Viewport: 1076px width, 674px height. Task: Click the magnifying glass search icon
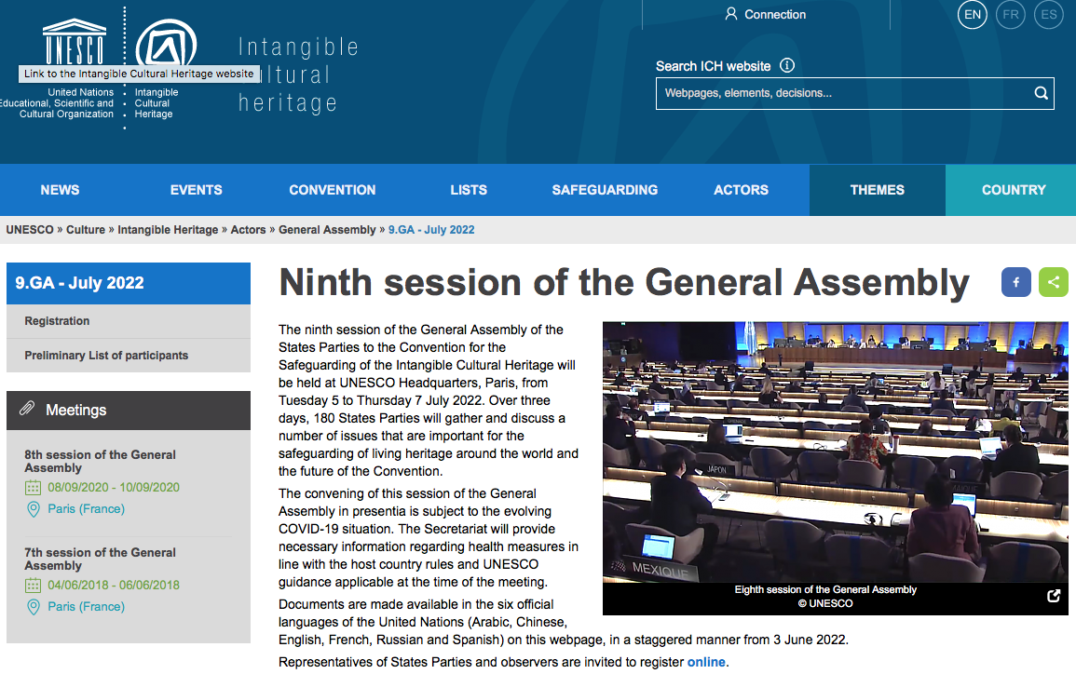tap(1041, 93)
